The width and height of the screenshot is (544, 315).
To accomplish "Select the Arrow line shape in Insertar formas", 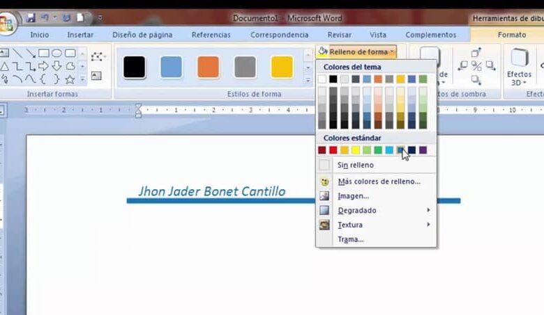I will tap(31, 54).
